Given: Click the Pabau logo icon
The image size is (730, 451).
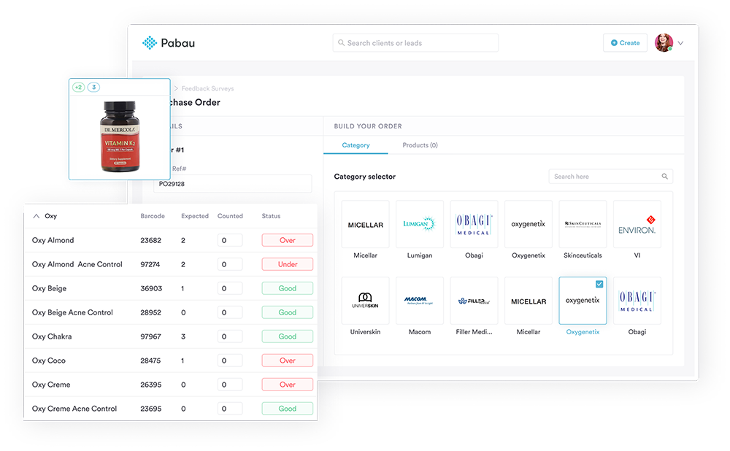Looking at the screenshot, I should [x=150, y=43].
